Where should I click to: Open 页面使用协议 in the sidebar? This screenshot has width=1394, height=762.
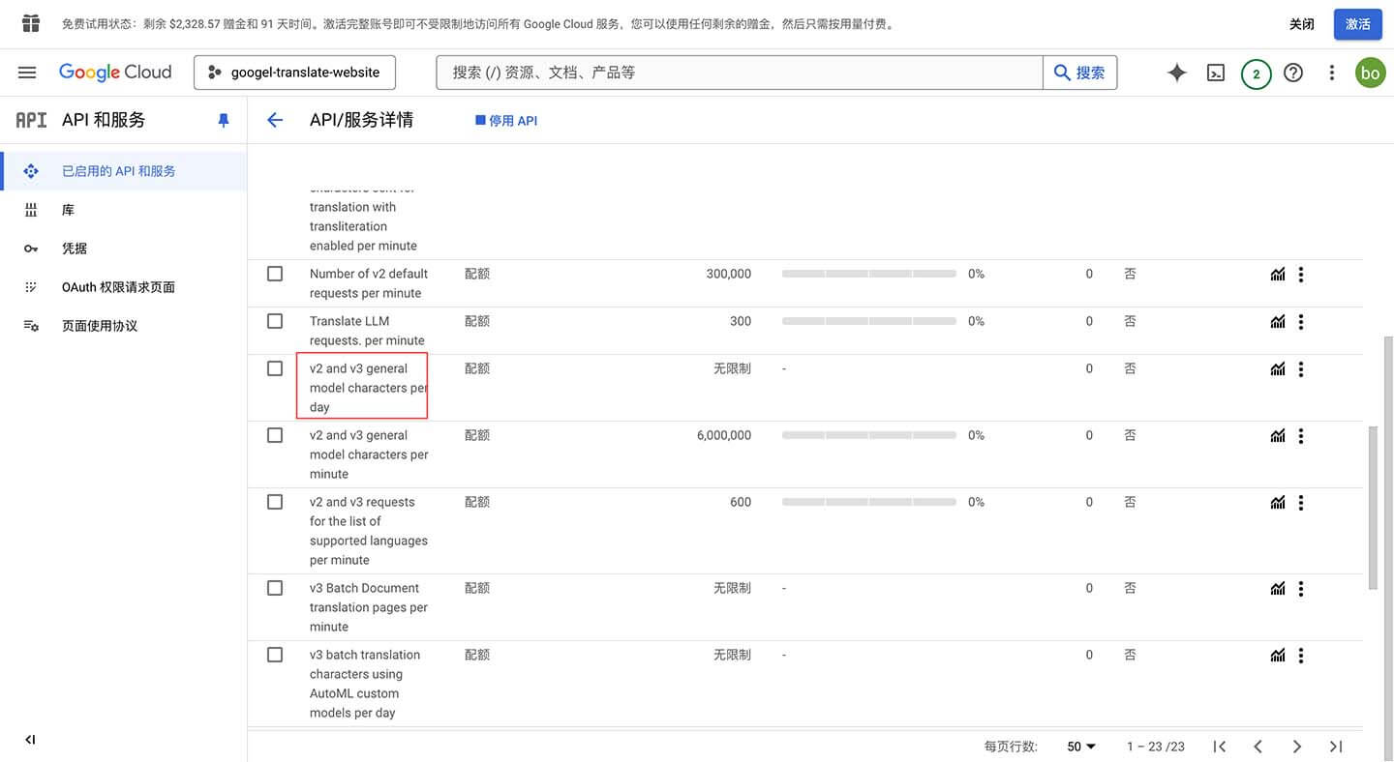tap(123, 326)
